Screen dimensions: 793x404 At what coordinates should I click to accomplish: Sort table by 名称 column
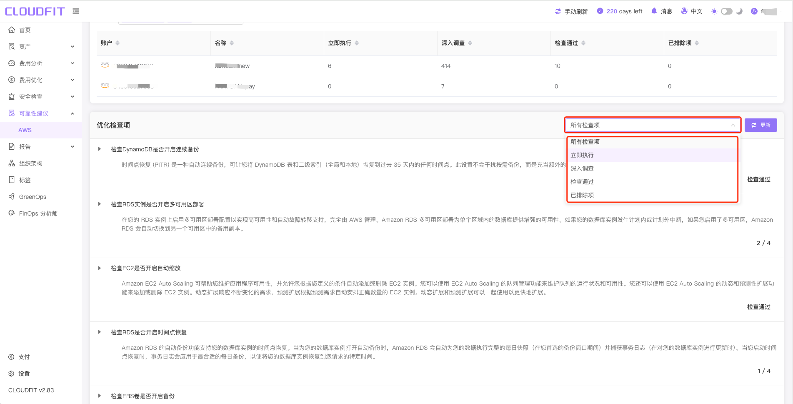(x=232, y=43)
